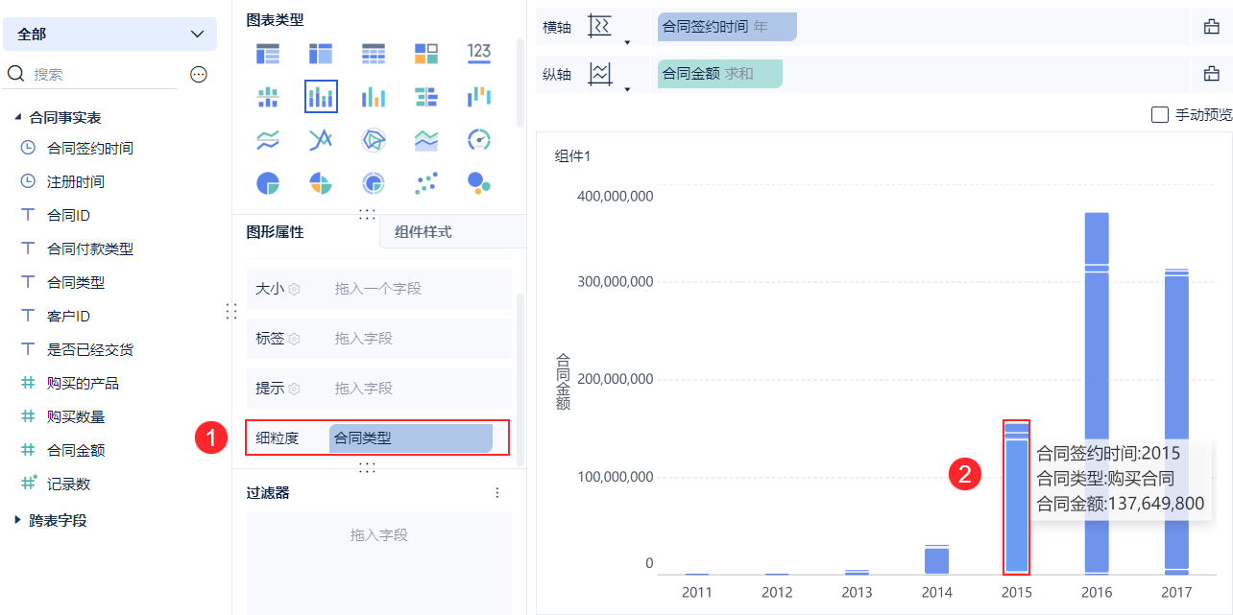The height and width of the screenshot is (615, 1233).
Task: Choose the comparison bar chart type
Action: (426, 97)
